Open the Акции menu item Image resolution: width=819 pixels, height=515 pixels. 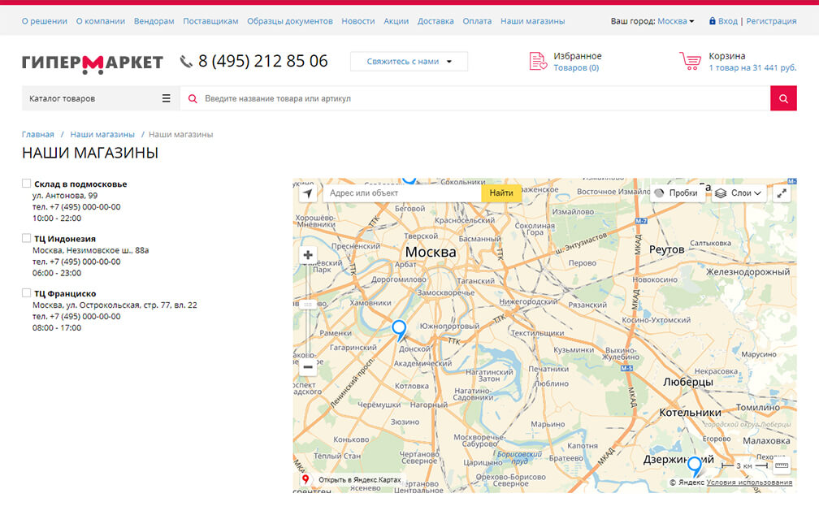click(x=396, y=21)
